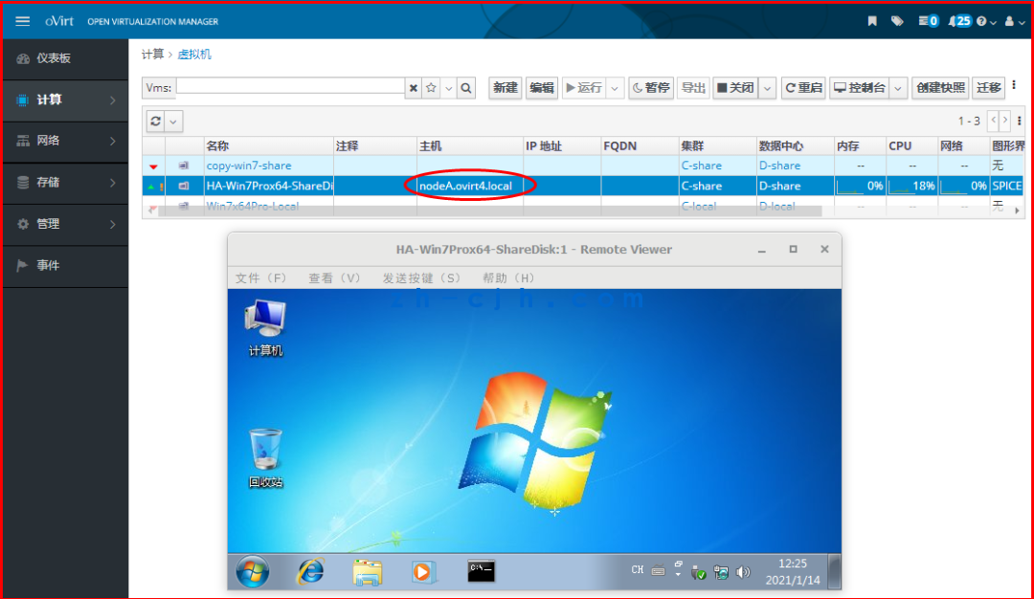
Task: Select the 回收站 recycle bin desktop icon
Action: [265, 458]
